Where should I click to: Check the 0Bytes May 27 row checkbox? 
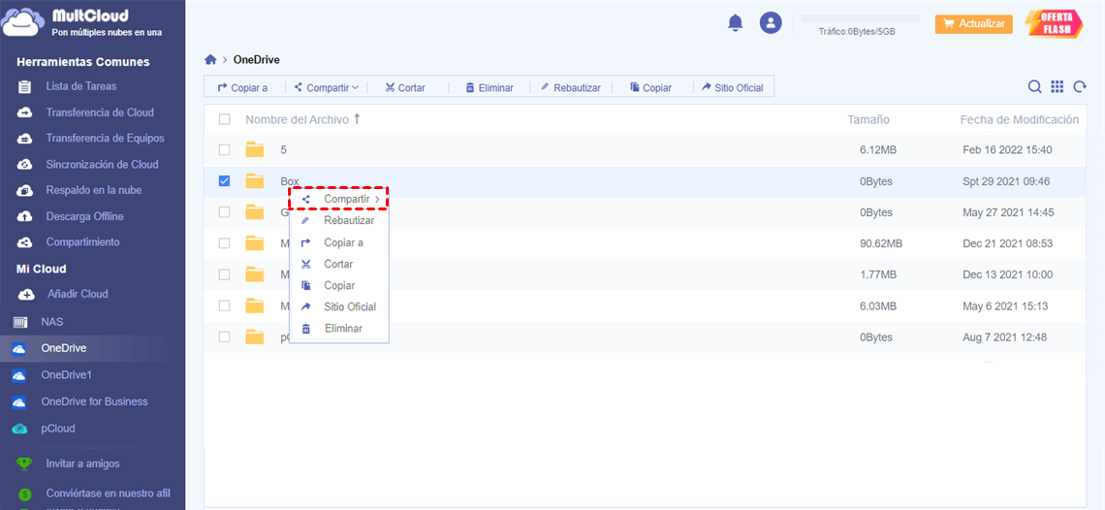[224, 212]
